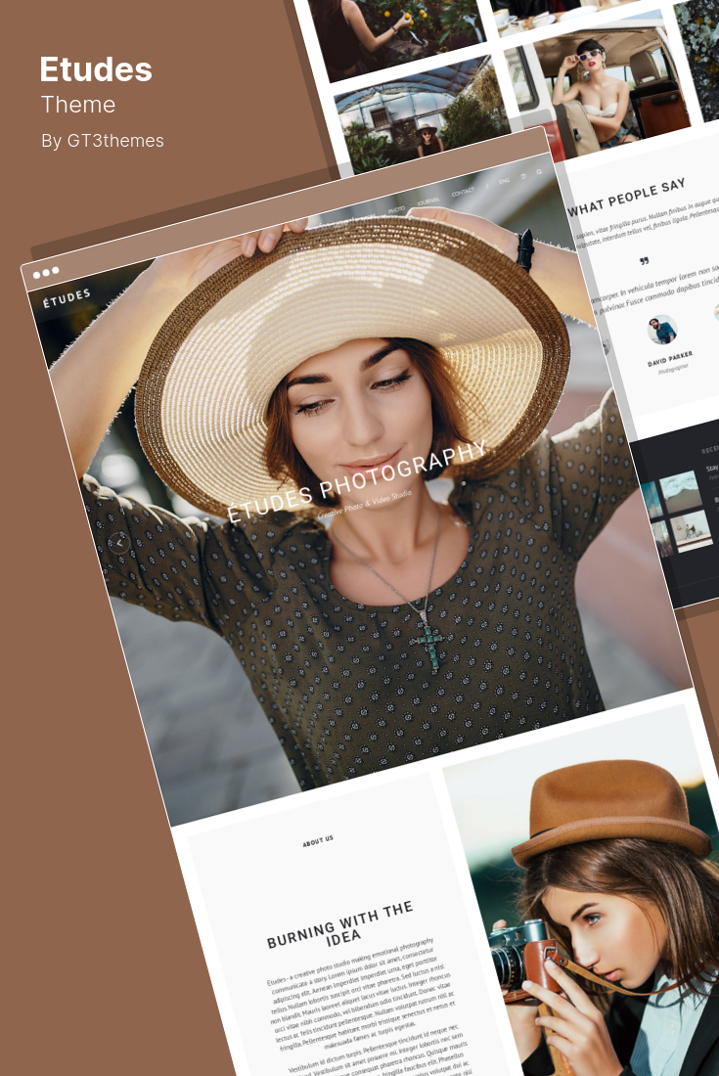Screen dimensions: 719x1076
Task: Click the Etudes title text
Action: click(96, 69)
